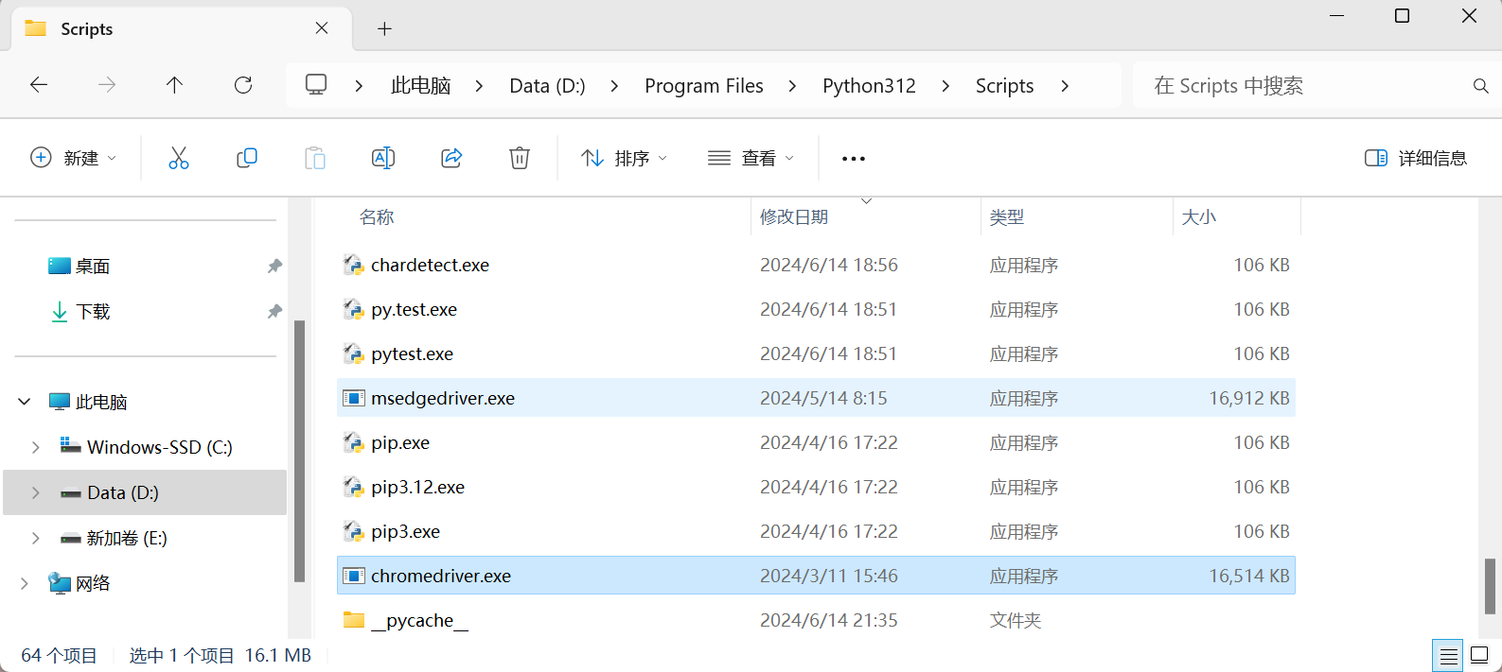Click the file list vertical scrollbar thumb
The image size is (1502, 672).
(1490, 586)
